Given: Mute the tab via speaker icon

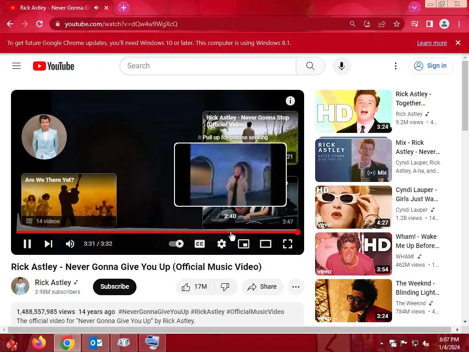Looking at the screenshot, I should point(96,8).
